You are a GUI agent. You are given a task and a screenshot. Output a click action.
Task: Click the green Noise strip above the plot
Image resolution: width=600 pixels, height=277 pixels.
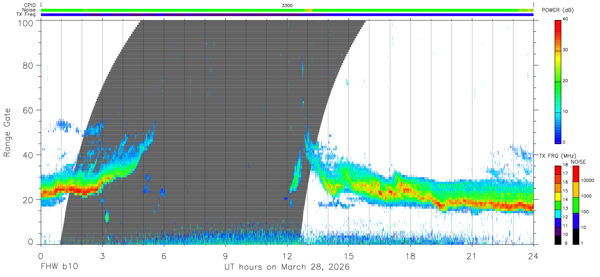[x=287, y=10]
